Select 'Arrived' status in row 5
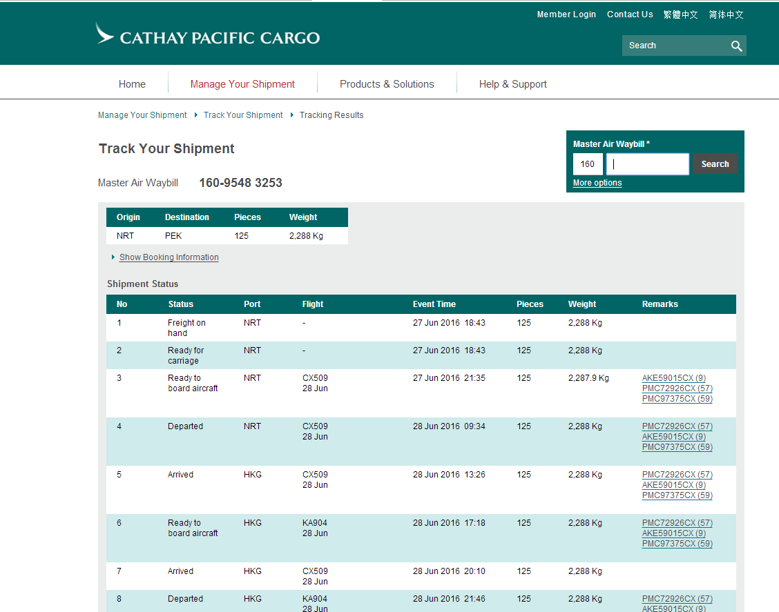Screen dimensions: 779x612 point(180,475)
